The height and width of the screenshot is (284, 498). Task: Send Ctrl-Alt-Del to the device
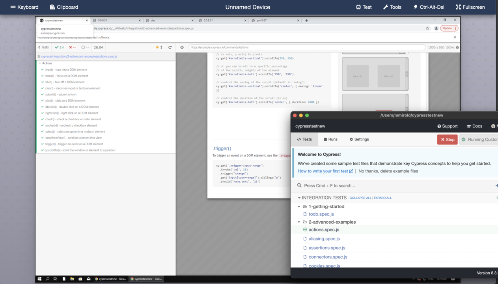[429, 7]
